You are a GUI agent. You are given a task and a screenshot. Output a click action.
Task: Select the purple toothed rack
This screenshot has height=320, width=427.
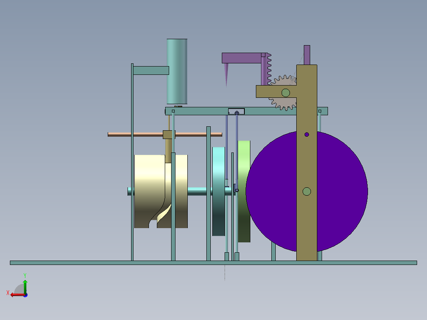pyautogui.click(x=268, y=69)
